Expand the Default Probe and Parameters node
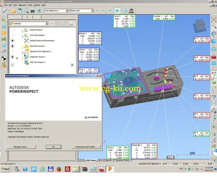This screenshot has width=217, height=180. pos(12,41)
